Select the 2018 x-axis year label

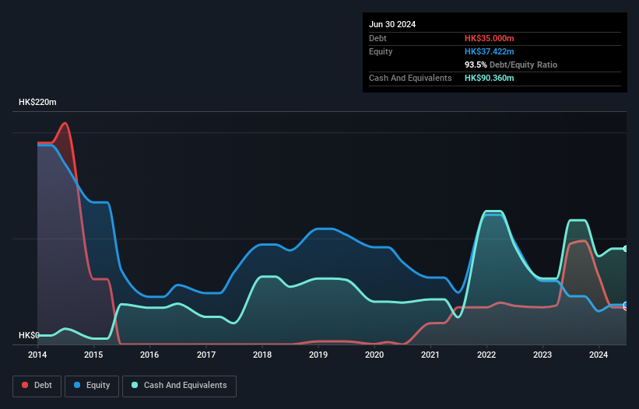262,355
